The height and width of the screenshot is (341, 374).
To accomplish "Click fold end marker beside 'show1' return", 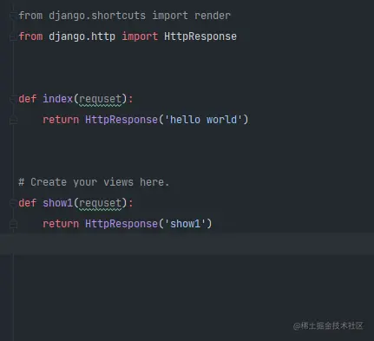I will pyautogui.click(x=13, y=224).
